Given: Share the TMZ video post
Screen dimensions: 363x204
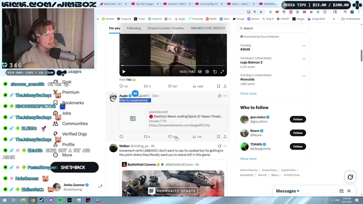Looking at the screenshot, I should [225, 86].
